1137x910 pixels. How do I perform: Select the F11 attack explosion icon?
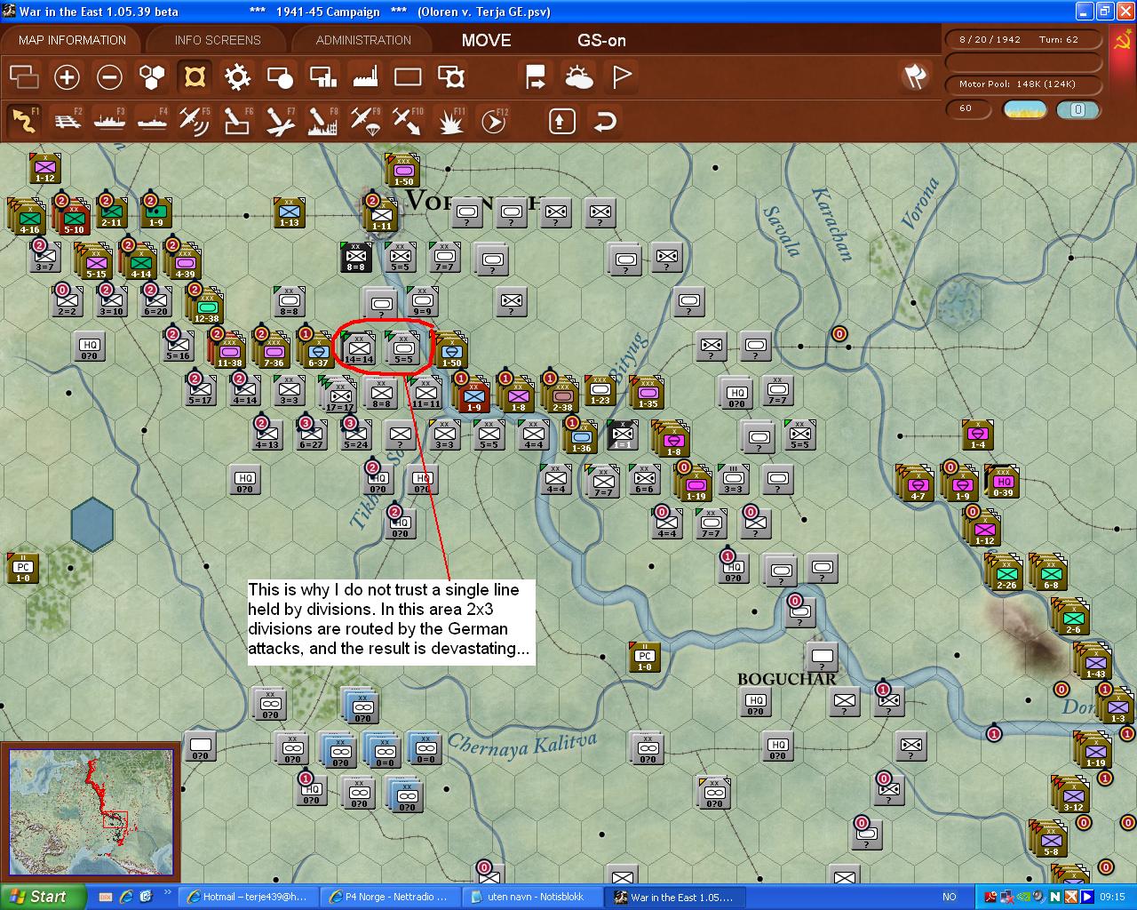451,120
